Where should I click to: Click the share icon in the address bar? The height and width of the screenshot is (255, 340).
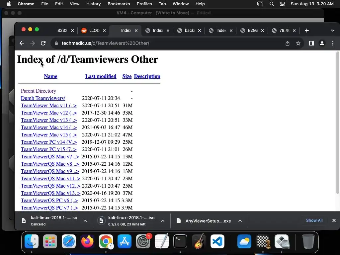[x=288, y=43]
